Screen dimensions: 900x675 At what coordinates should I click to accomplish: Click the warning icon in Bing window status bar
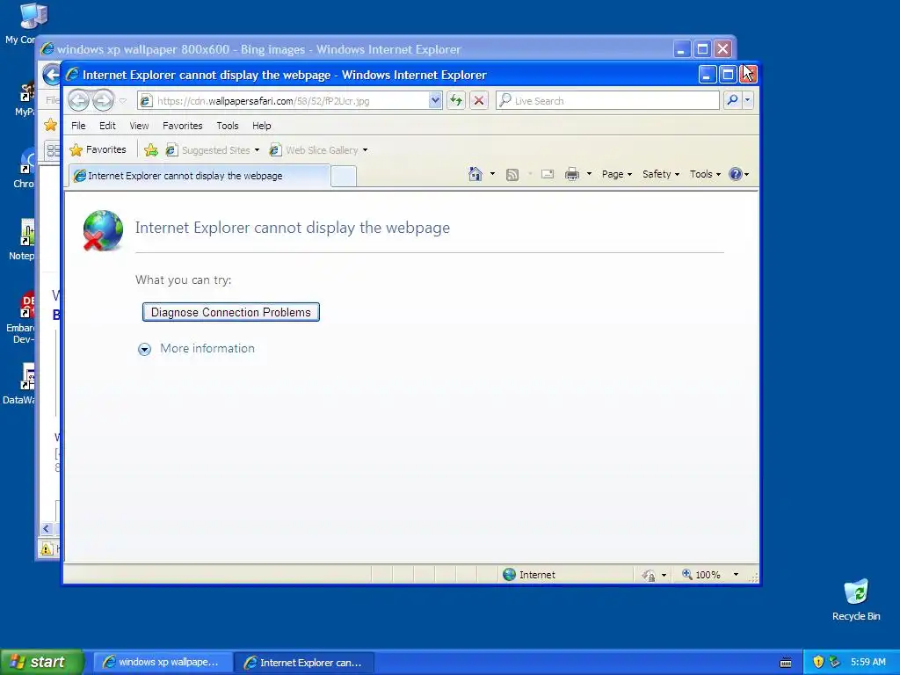coord(47,548)
